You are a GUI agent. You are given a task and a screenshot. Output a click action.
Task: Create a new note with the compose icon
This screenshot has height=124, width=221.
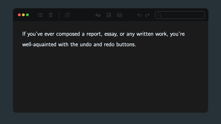tap(67, 15)
